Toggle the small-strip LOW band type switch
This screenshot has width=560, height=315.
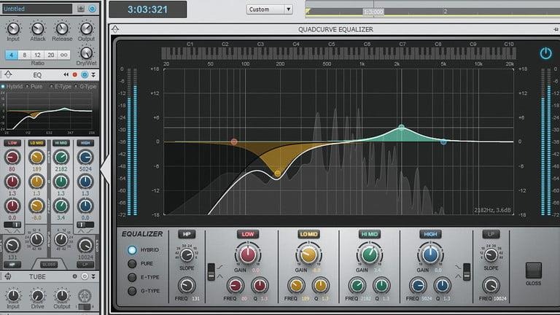(12, 225)
